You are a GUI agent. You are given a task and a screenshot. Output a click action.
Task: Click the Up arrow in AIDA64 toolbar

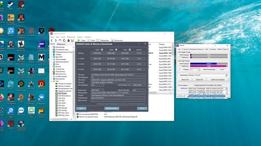[x=60, y=41]
